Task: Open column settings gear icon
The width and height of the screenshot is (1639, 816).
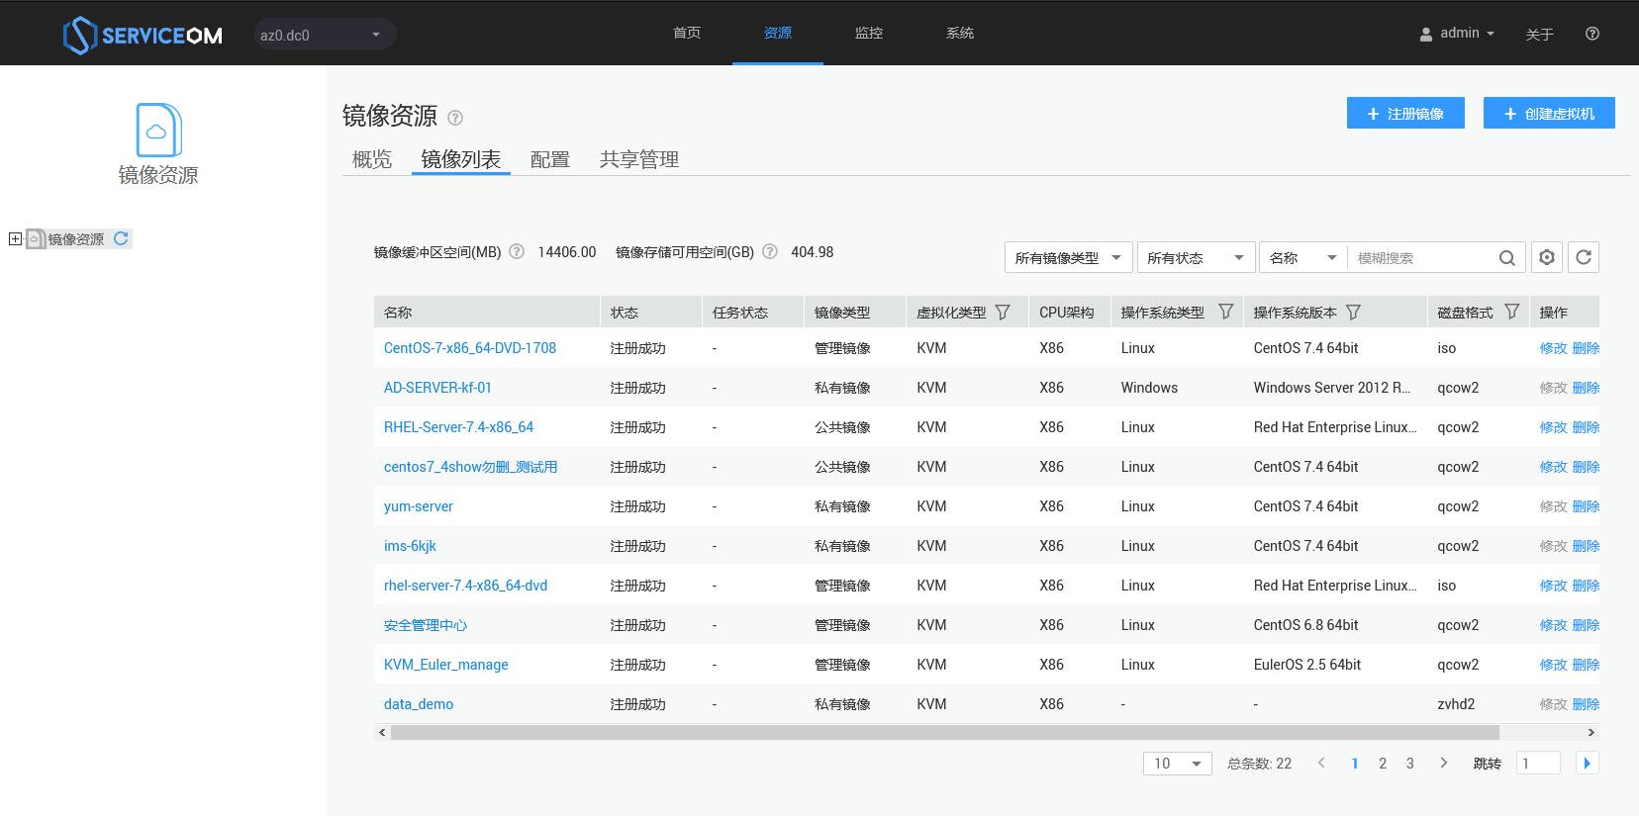Action: point(1547,257)
